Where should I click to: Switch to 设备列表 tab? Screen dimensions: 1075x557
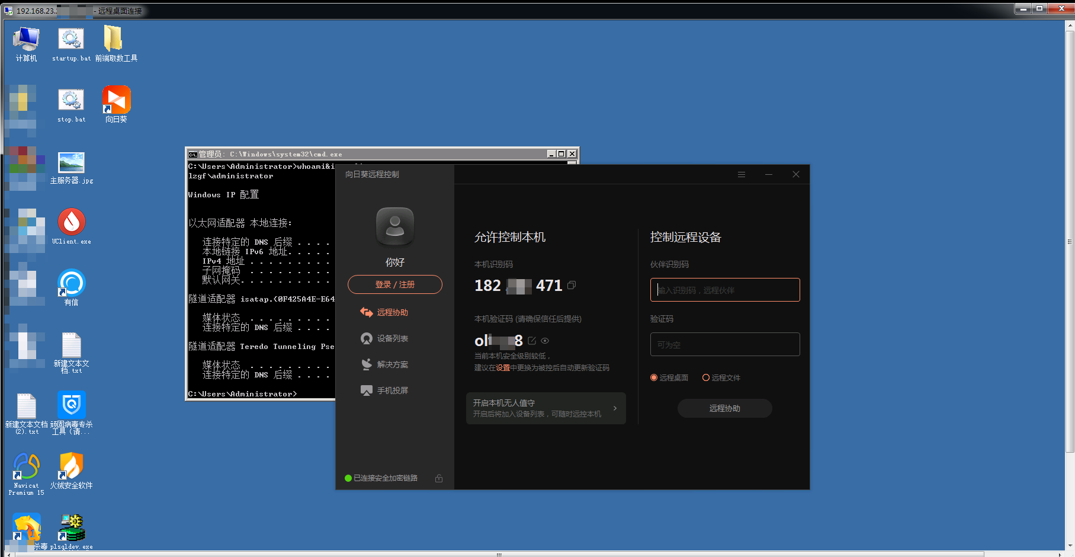(x=392, y=338)
